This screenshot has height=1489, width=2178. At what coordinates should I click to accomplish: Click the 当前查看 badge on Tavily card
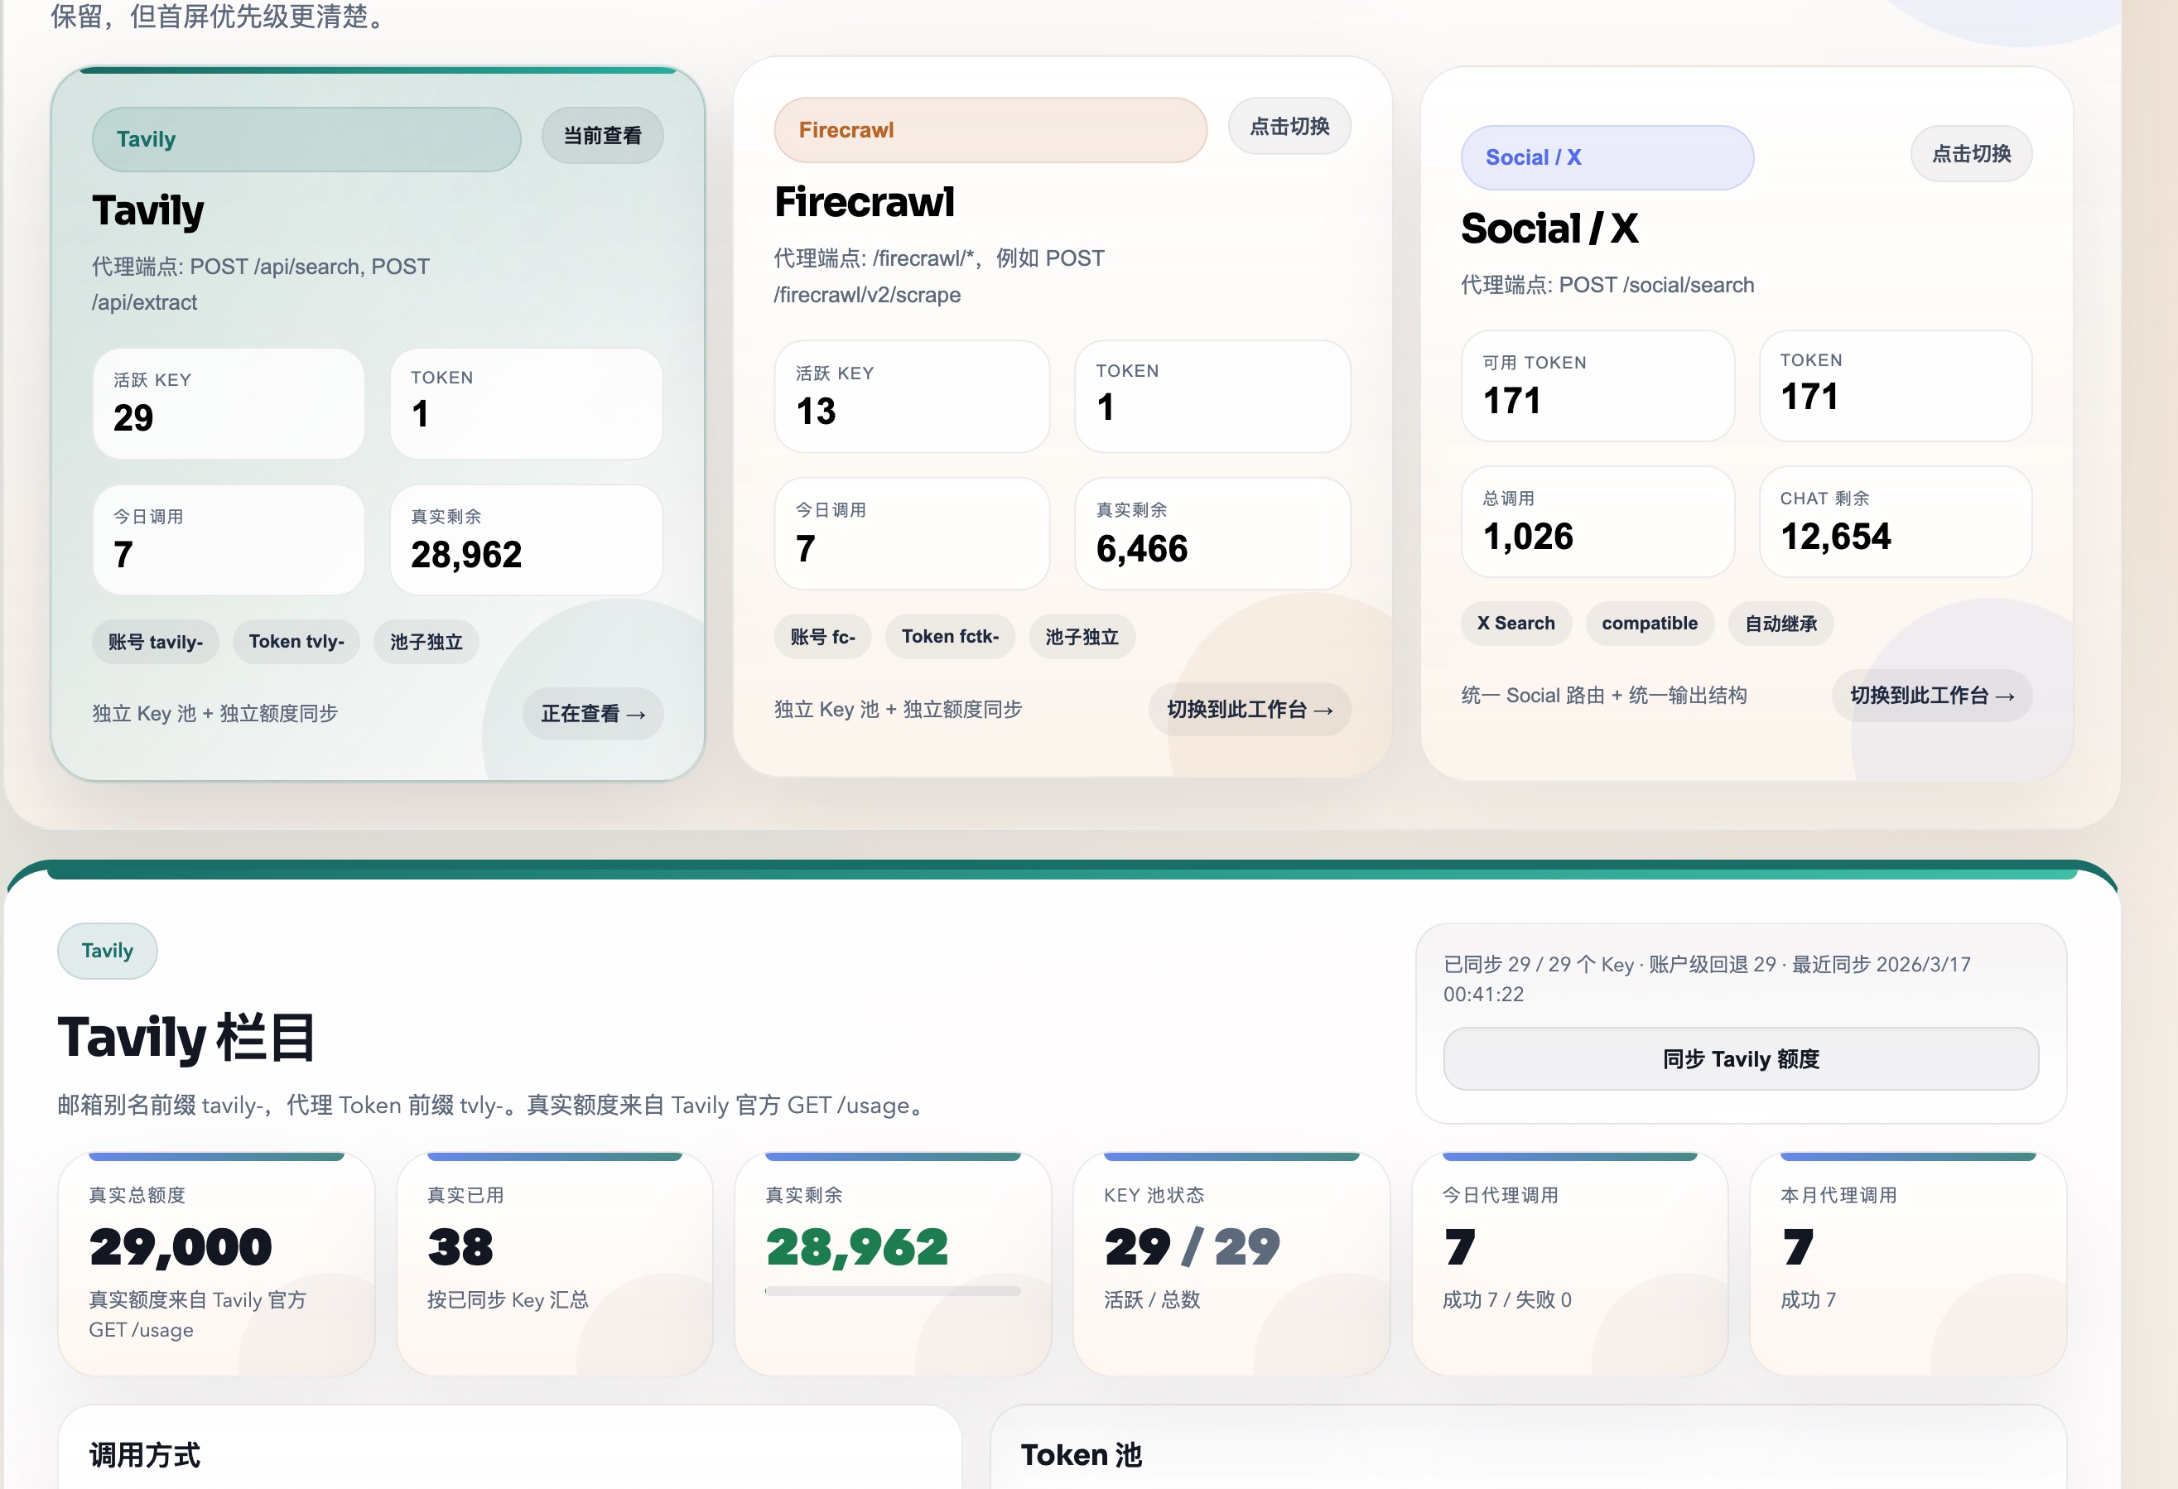pos(602,136)
